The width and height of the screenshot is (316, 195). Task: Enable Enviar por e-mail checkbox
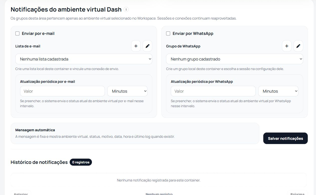[17, 33]
